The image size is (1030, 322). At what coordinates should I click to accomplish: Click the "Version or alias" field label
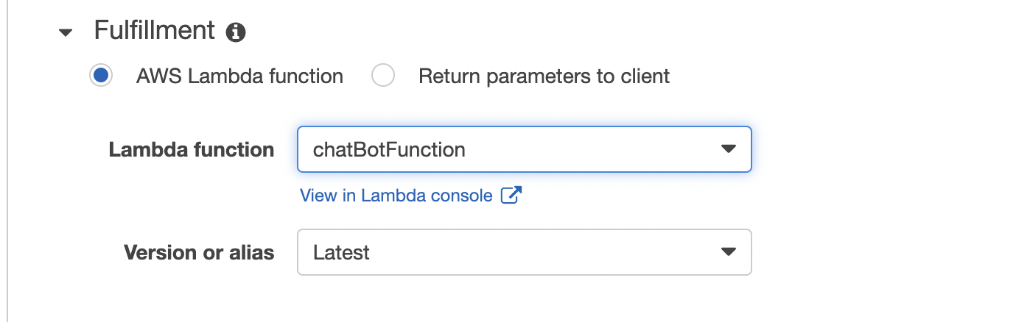[199, 253]
